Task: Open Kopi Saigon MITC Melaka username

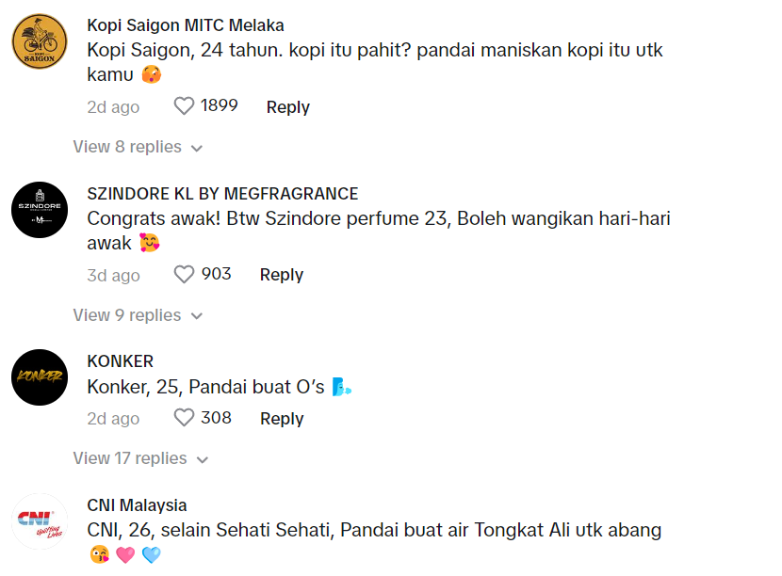Action: click(x=186, y=25)
